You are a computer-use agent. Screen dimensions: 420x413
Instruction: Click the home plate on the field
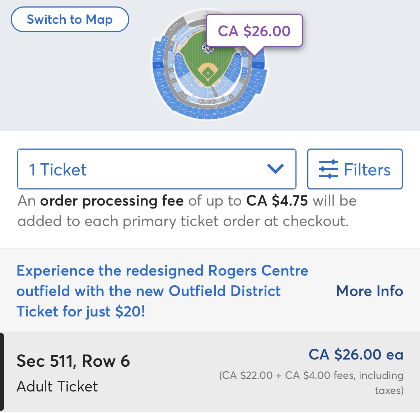[x=208, y=80]
